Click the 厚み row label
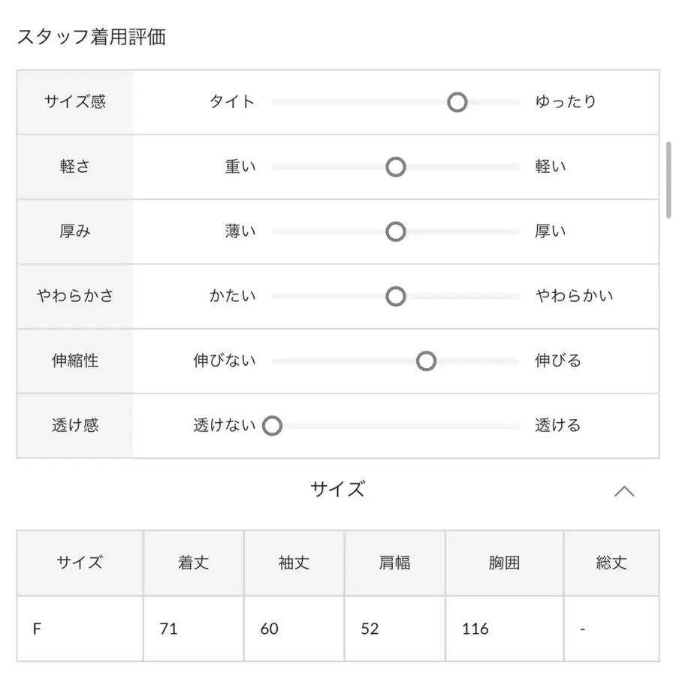676x676 pixels. (75, 231)
